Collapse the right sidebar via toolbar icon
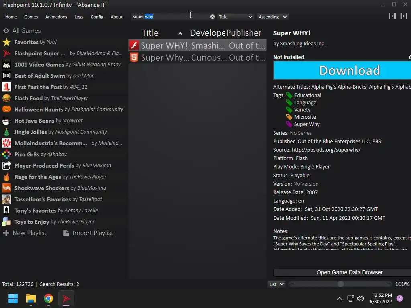The height and width of the screenshot is (308, 411). 403,16
